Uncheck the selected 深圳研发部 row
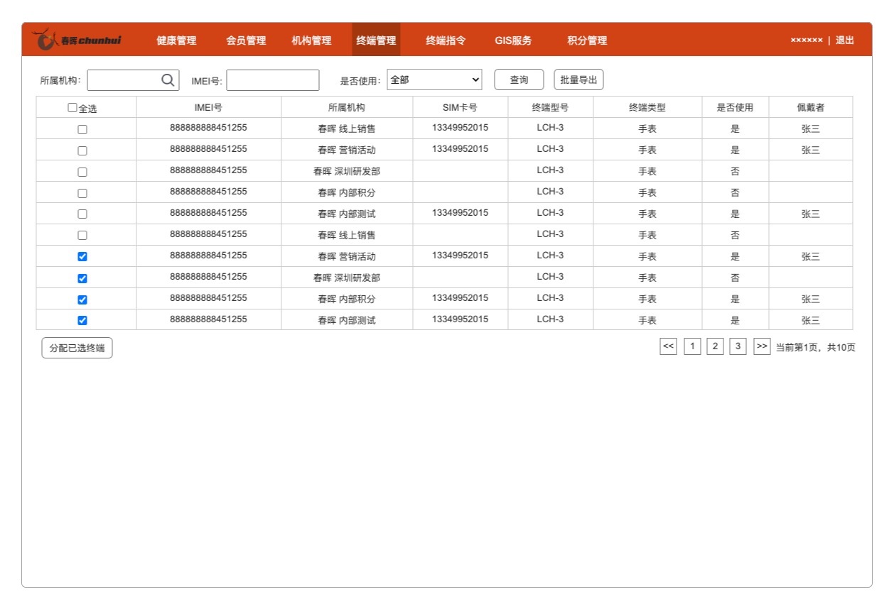The width and height of the screenshot is (894, 609). click(x=82, y=278)
